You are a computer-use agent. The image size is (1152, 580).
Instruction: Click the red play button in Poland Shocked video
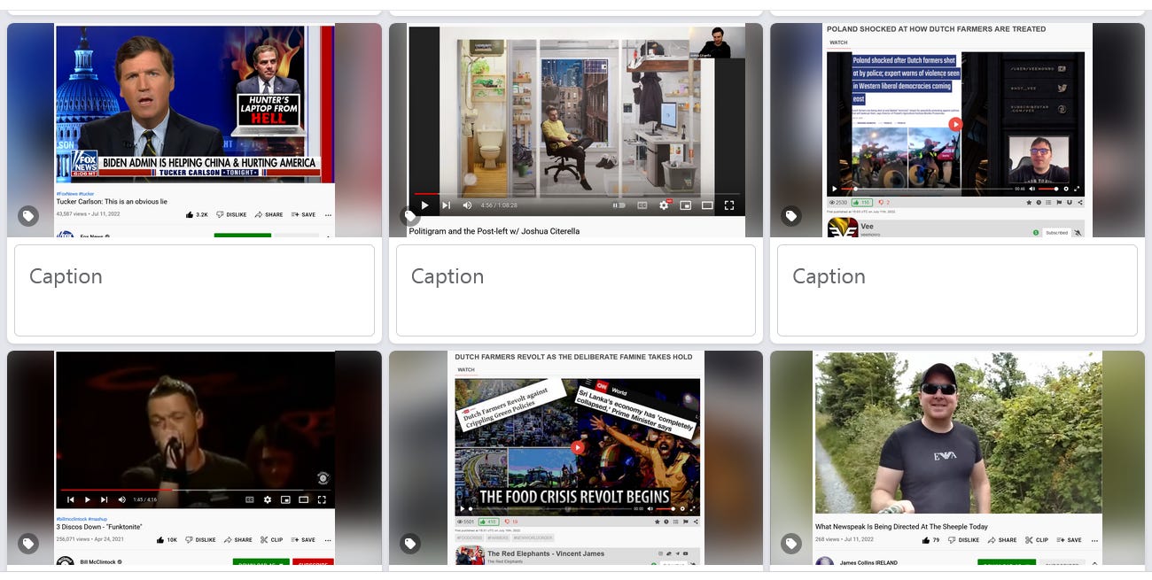pyautogui.click(x=955, y=124)
